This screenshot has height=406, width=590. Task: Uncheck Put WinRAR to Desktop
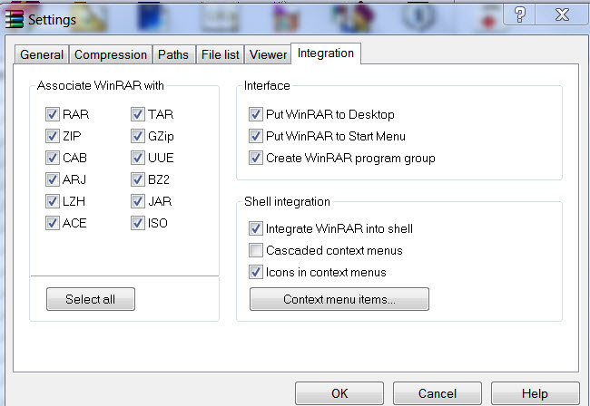point(256,114)
